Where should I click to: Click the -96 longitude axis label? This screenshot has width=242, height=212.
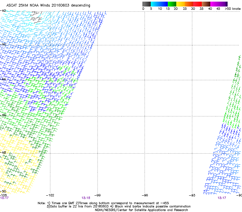(145, 195)
